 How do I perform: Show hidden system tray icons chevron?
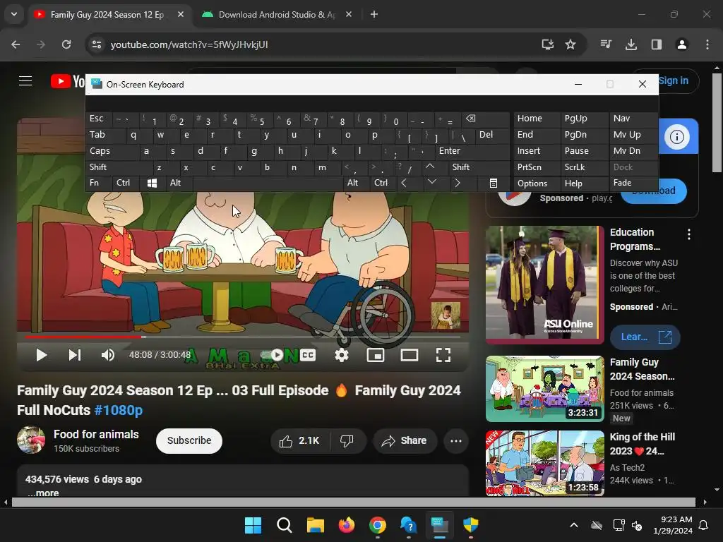point(573,525)
